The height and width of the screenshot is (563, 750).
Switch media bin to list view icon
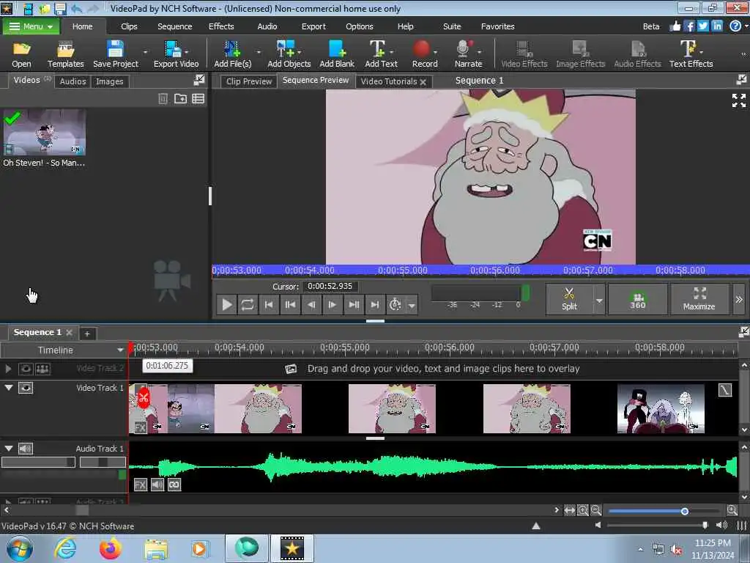click(x=198, y=99)
